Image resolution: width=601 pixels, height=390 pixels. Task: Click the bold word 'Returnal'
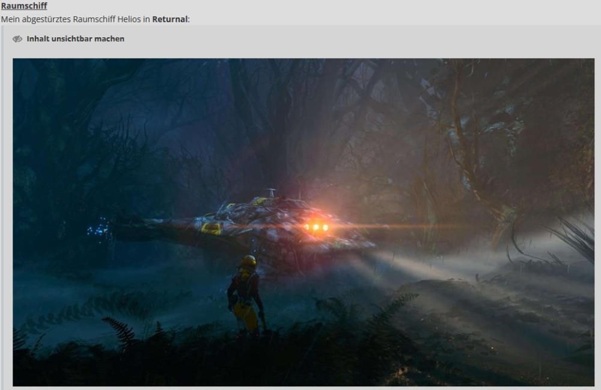[170, 19]
